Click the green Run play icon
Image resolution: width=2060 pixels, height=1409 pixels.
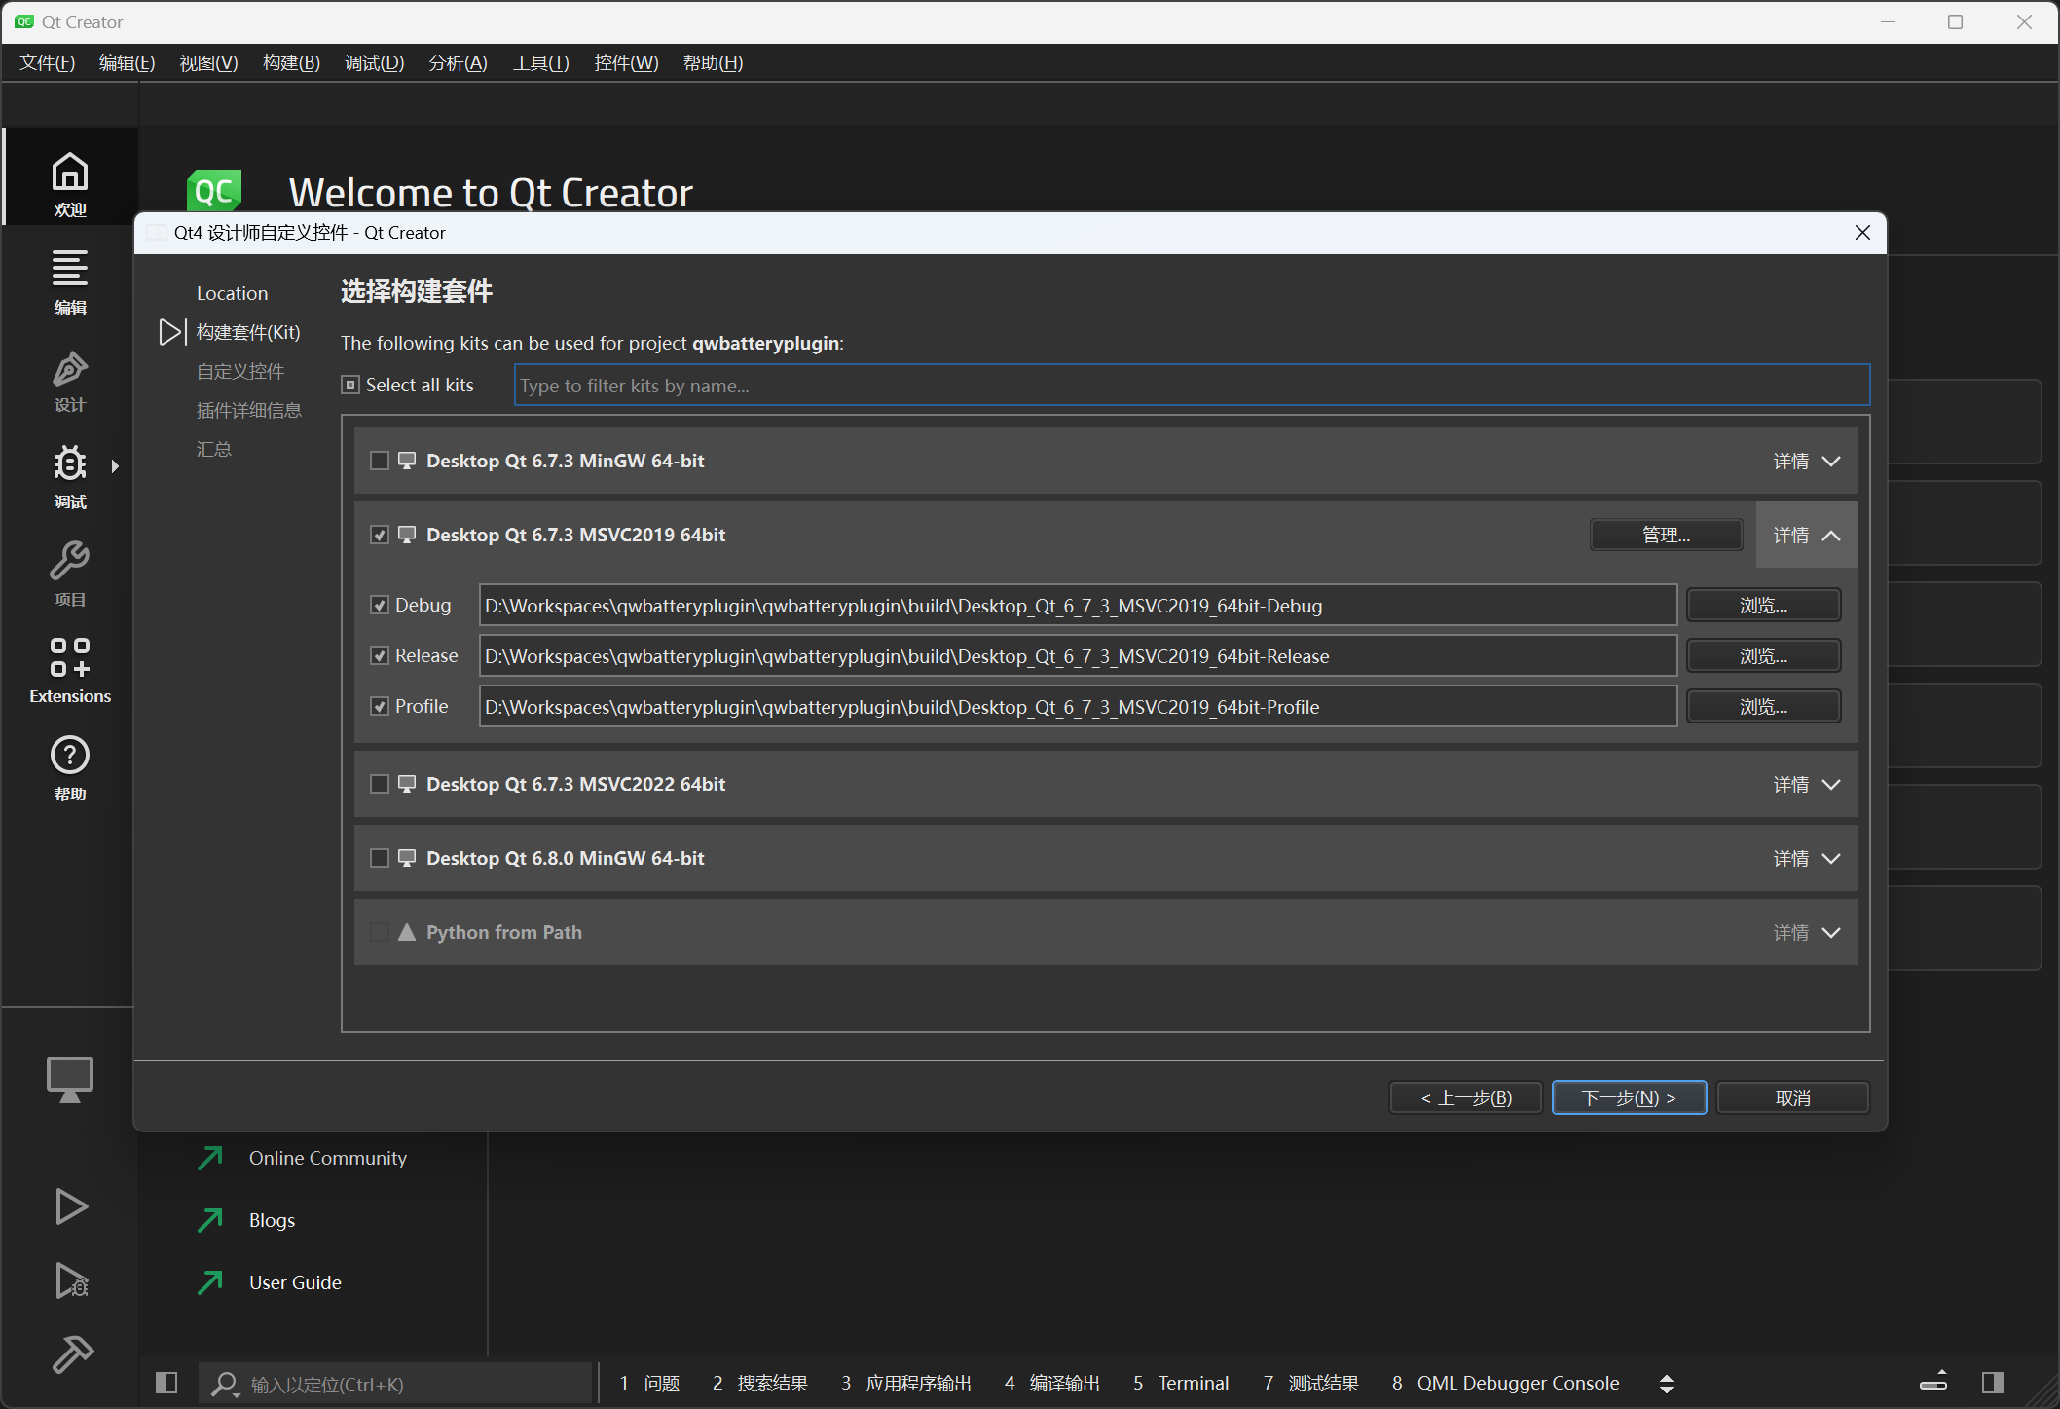(x=71, y=1206)
